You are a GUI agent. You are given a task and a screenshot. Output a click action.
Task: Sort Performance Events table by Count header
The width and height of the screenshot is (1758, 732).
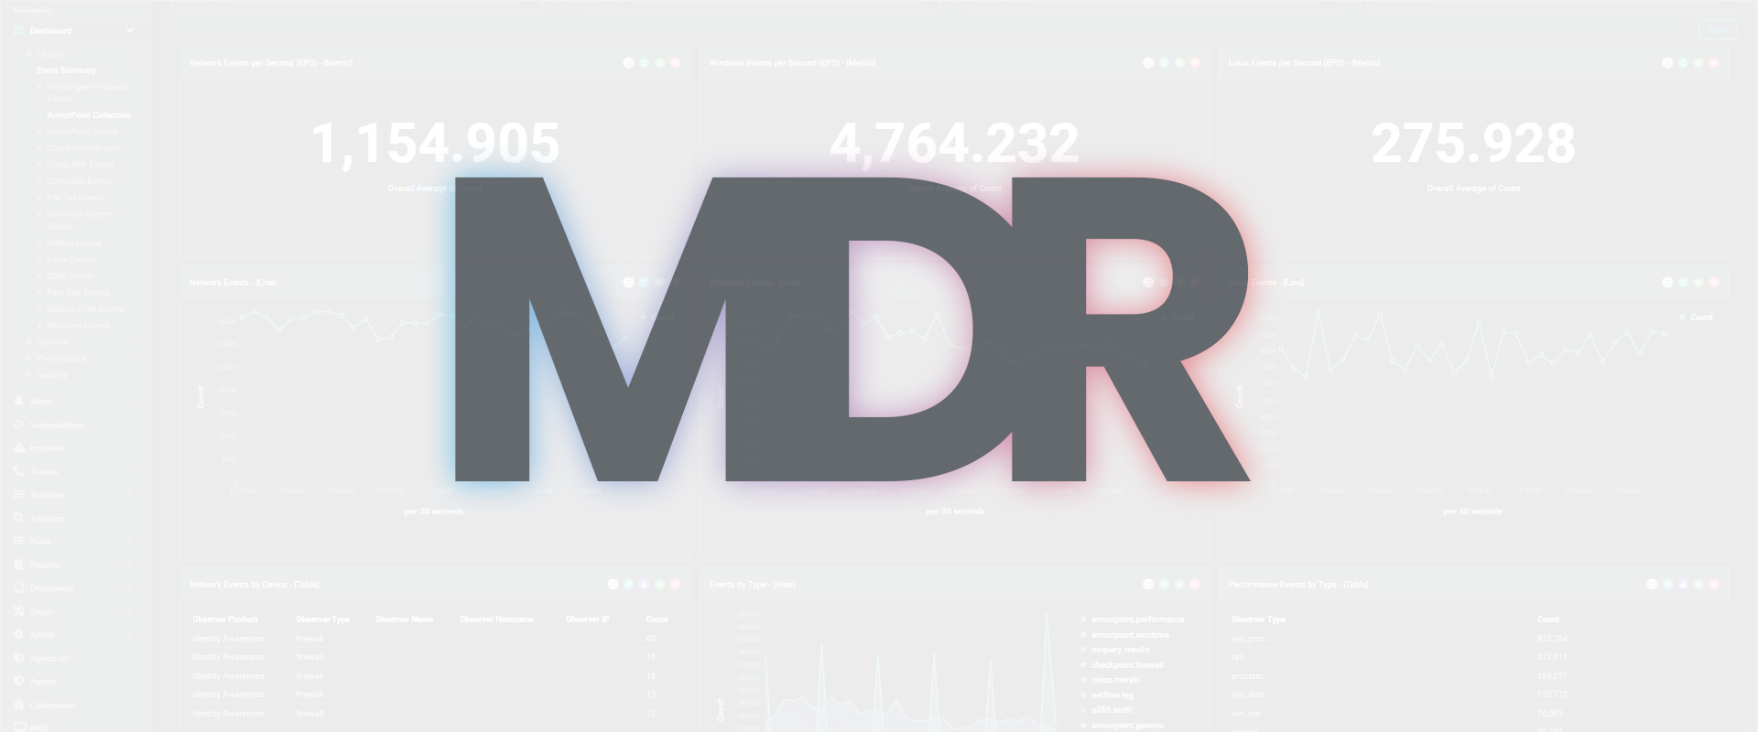tap(1548, 619)
